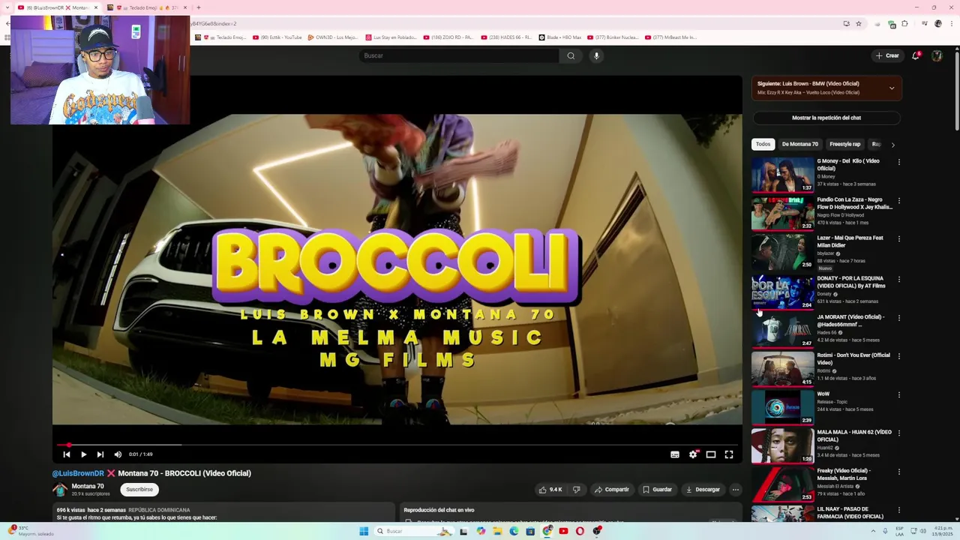Open video player settings gear
Image resolution: width=960 pixels, height=540 pixels.
point(693,454)
